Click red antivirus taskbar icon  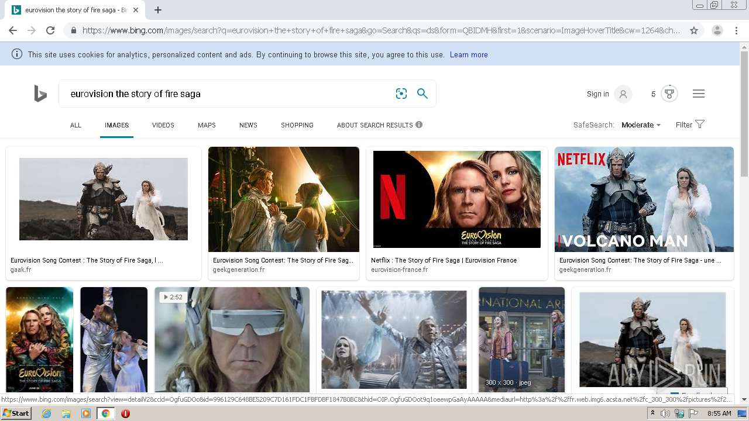pyautogui.click(x=125, y=413)
